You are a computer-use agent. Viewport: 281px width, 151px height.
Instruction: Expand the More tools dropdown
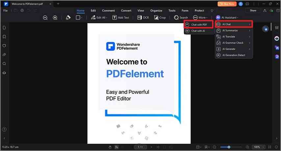pyautogui.click(x=200, y=17)
